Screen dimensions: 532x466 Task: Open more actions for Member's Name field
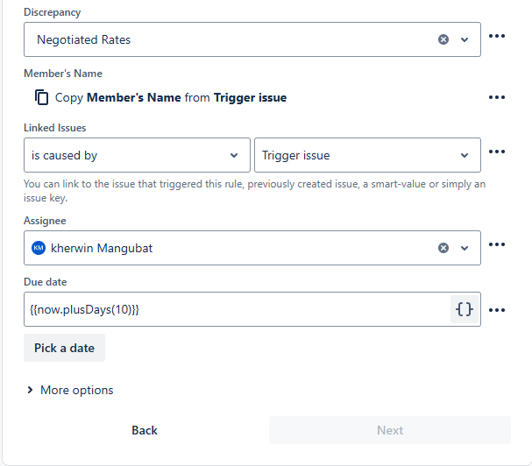click(497, 97)
